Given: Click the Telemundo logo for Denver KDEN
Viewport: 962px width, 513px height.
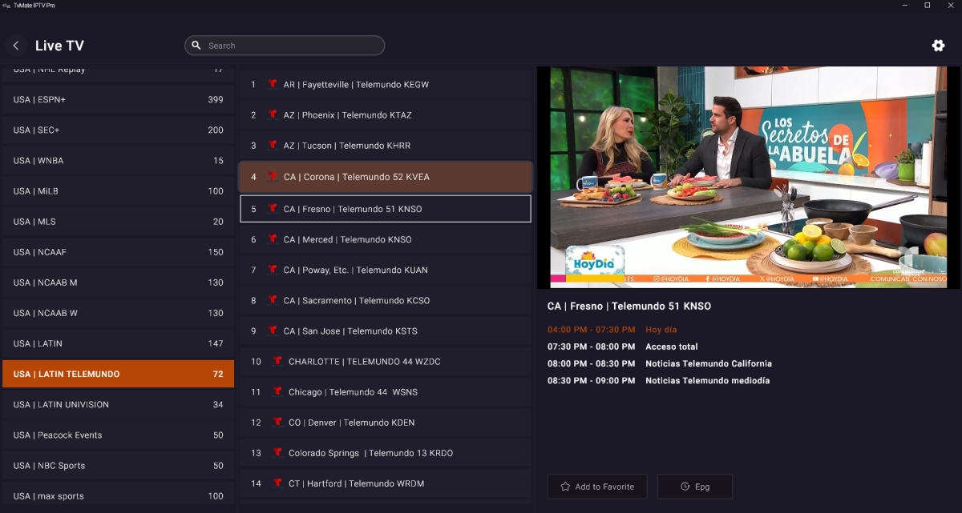Looking at the screenshot, I should click(x=277, y=423).
